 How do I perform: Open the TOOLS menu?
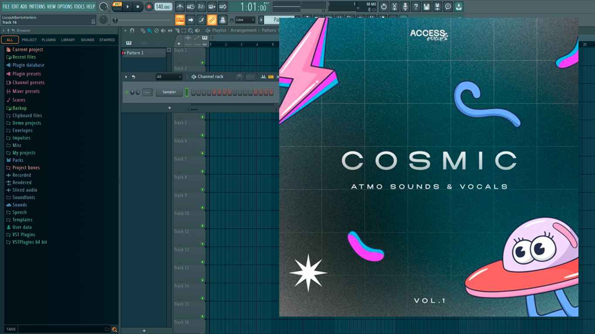pos(79,7)
